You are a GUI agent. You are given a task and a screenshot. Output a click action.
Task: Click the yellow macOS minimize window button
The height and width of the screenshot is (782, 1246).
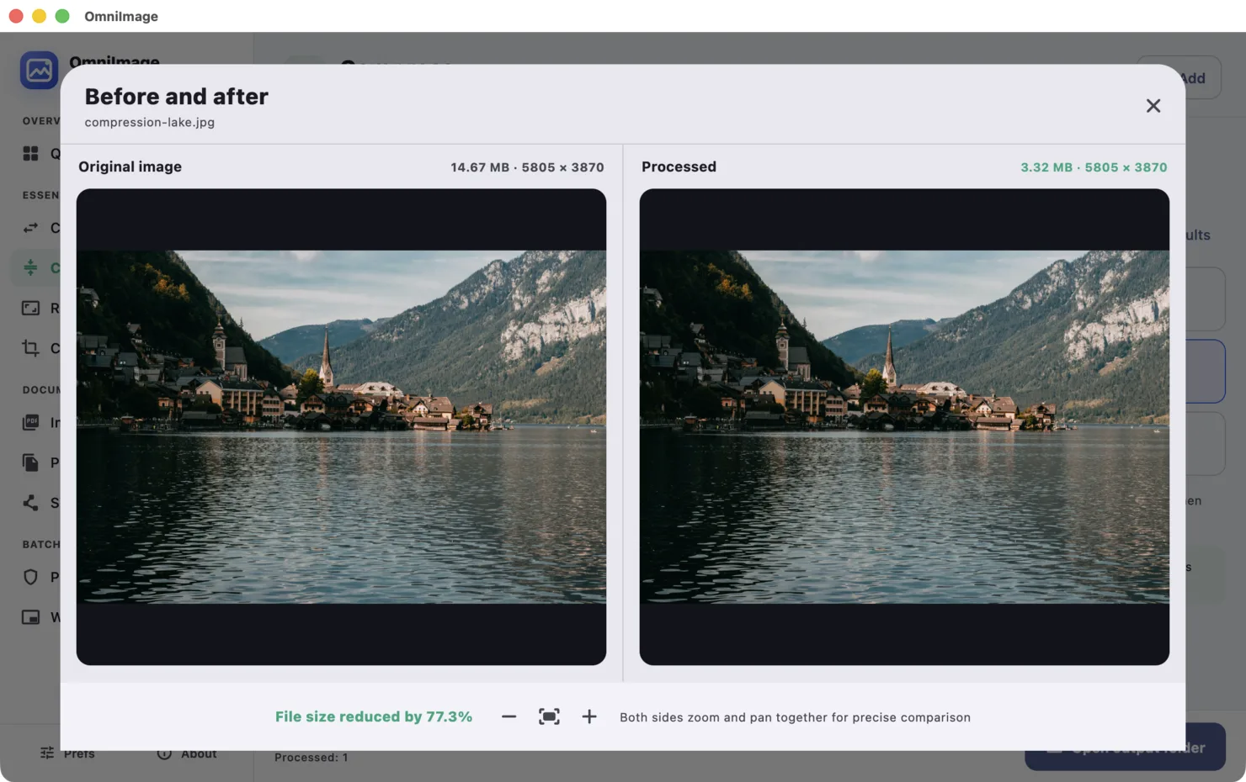pos(39,16)
